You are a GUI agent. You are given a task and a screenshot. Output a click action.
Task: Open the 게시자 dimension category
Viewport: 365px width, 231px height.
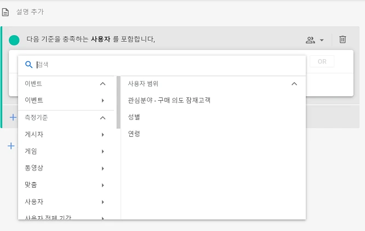66,135
